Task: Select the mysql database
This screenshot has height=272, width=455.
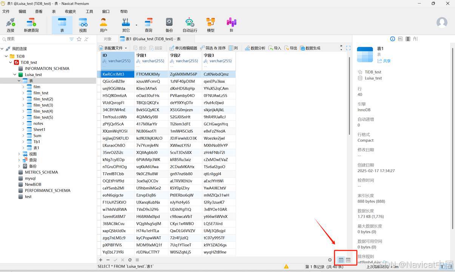Action: click(x=30, y=178)
